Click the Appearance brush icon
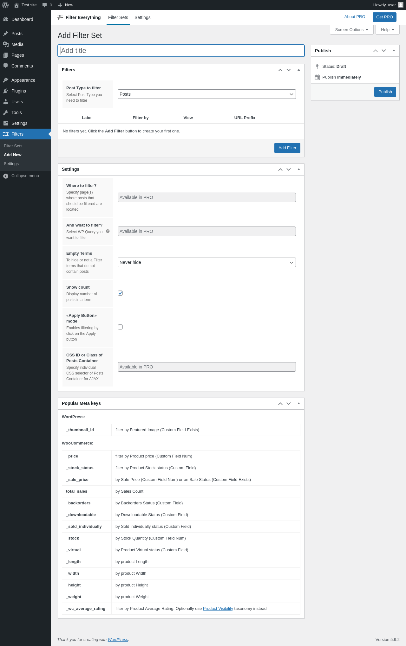 coord(6,80)
